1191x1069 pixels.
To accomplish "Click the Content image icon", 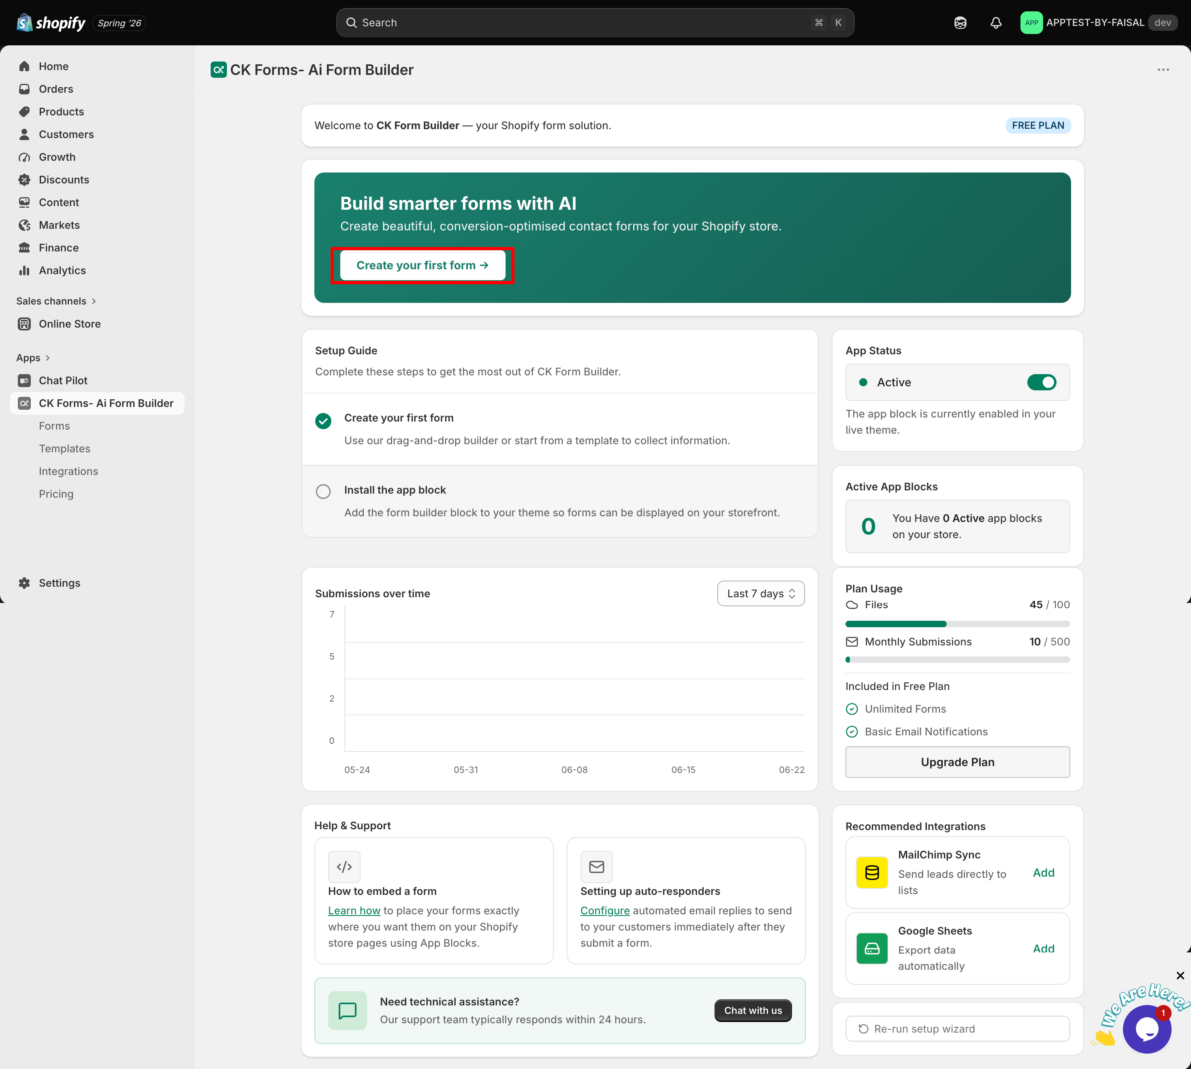I will coord(24,202).
